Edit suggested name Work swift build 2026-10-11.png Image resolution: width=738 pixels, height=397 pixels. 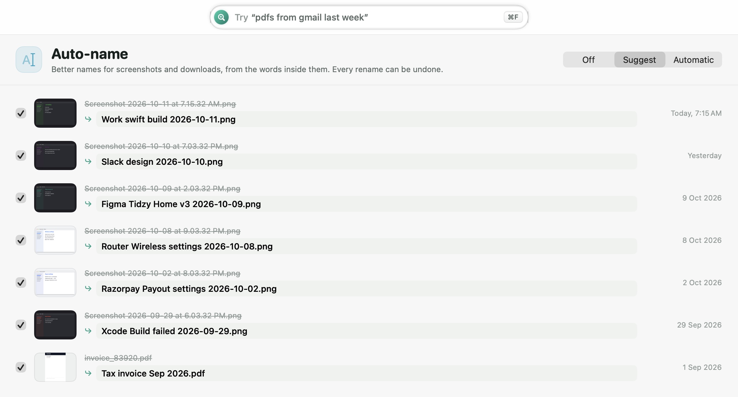pyautogui.click(x=367, y=119)
